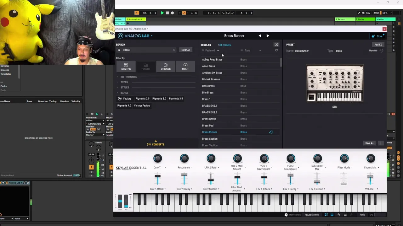Select the Factory bank
The height and width of the screenshot is (226, 403).
point(124,99)
